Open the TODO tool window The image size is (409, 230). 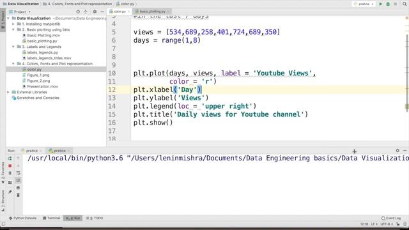[95, 218]
